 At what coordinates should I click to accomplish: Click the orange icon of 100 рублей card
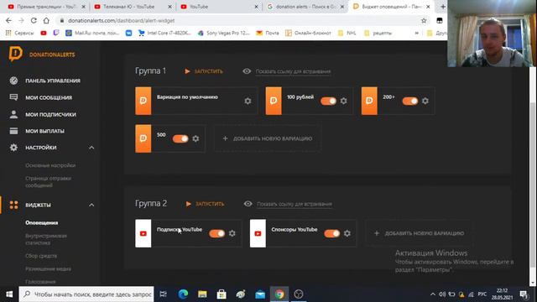coord(274,101)
